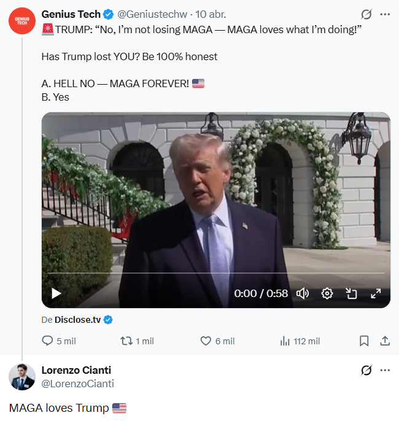Play the Trump video
This screenshot has height=421, width=399.
(x=56, y=293)
